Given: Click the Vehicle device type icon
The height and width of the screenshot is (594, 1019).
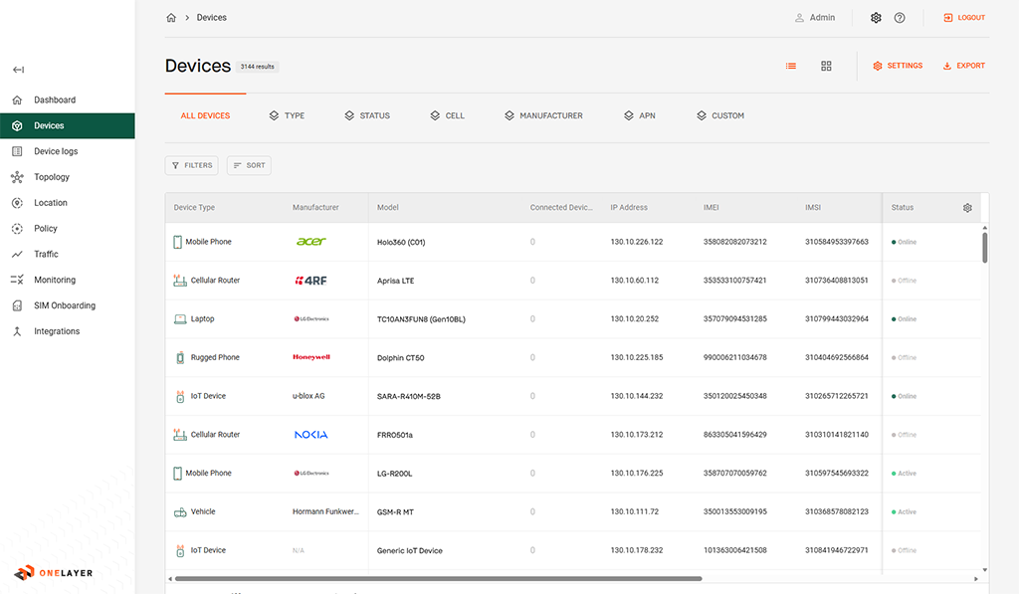Looking at the screenshot, I should (180, 512).
